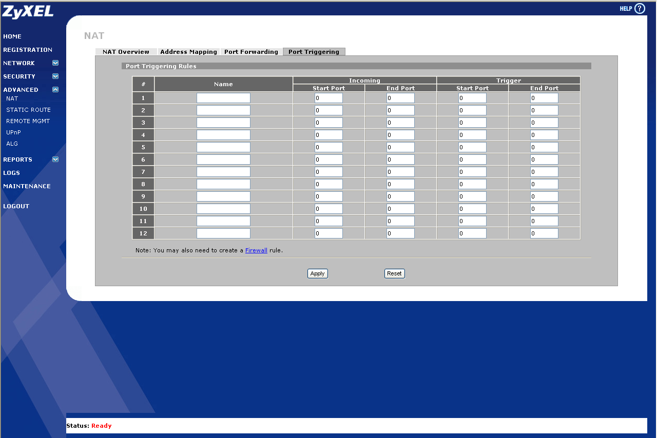
Task: Click the ZyXEL logo
Action: tap(28, 11)
